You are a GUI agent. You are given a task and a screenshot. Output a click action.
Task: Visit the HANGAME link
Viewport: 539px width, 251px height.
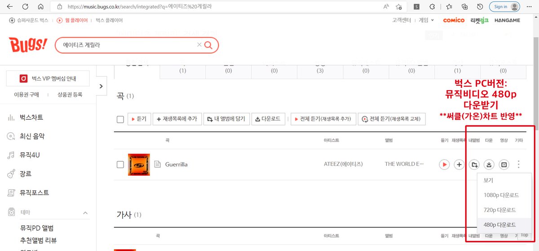coord(508,20)
